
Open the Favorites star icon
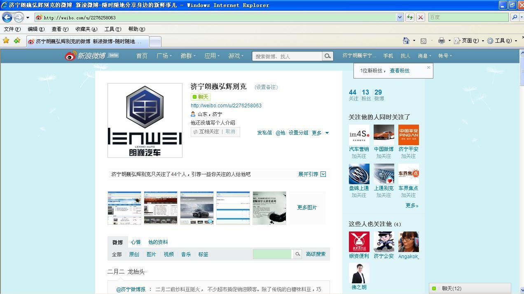(6, 41)
